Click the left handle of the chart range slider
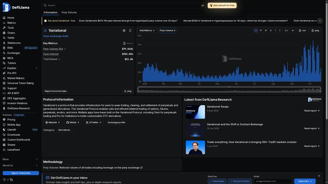328x184 pixels. point(138,90)
